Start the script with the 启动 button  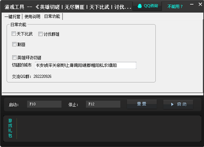[178, 104]
